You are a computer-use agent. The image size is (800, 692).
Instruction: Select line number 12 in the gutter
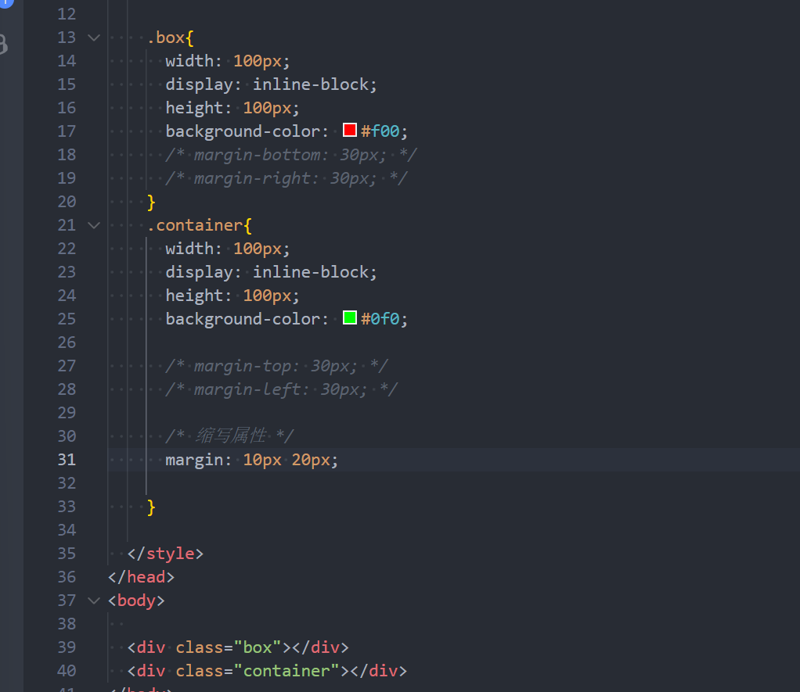[x=67, y=14]
